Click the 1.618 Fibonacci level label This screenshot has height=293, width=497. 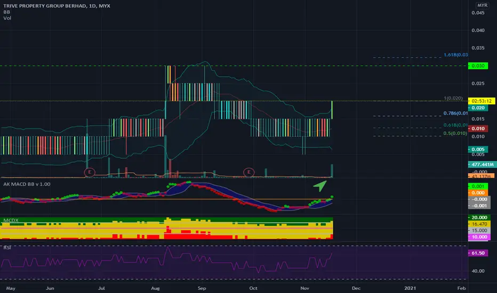tap(456, 55)
